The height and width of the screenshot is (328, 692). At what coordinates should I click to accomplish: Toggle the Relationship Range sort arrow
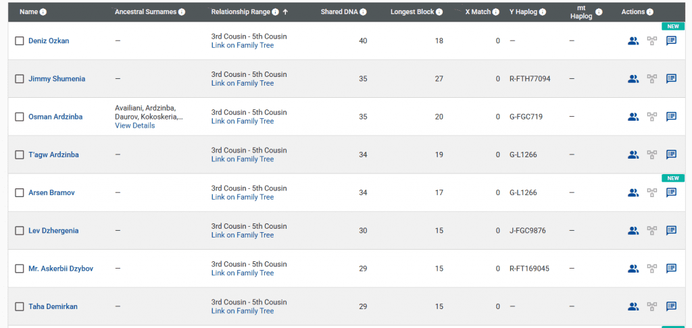[x=285, y=12]
